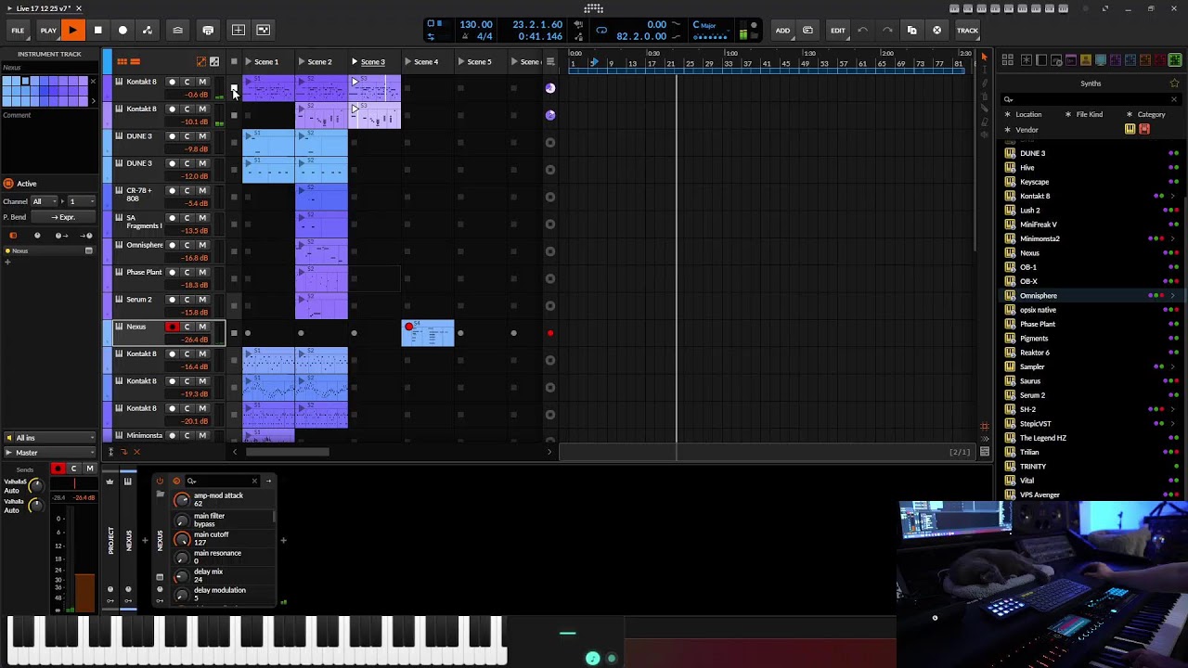Click the dashboard dots icon at top center
The height and width of the screenshot is (668, 1188).
[x=593, y=8]
